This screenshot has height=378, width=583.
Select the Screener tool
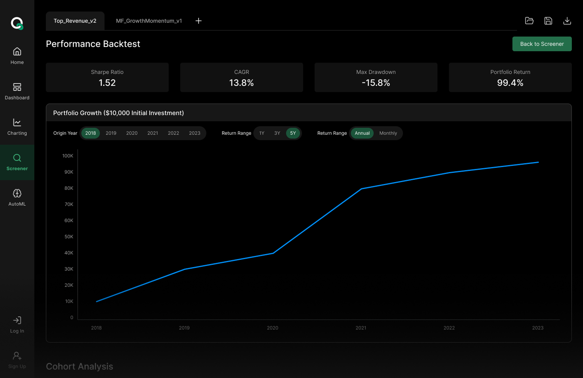click(x=17, y=162)
